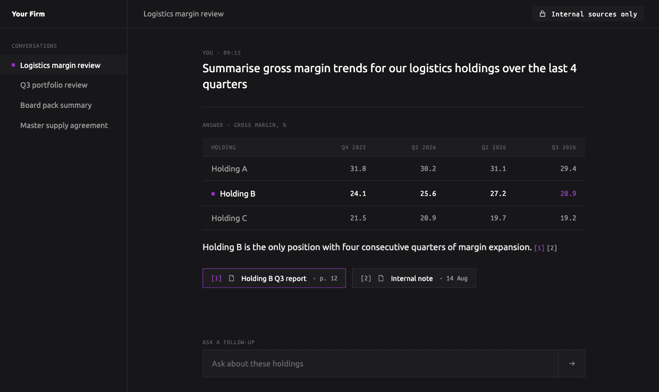The image size is (659, 392).
Task: Click Holding A's 31.1 value
Action: (x=498, y=169)
